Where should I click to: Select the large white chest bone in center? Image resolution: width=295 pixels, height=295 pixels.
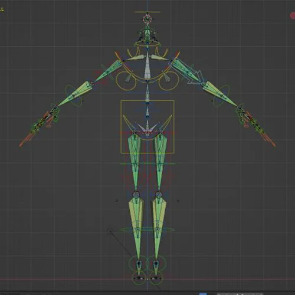pyautogui.click(x=147, y=66)
